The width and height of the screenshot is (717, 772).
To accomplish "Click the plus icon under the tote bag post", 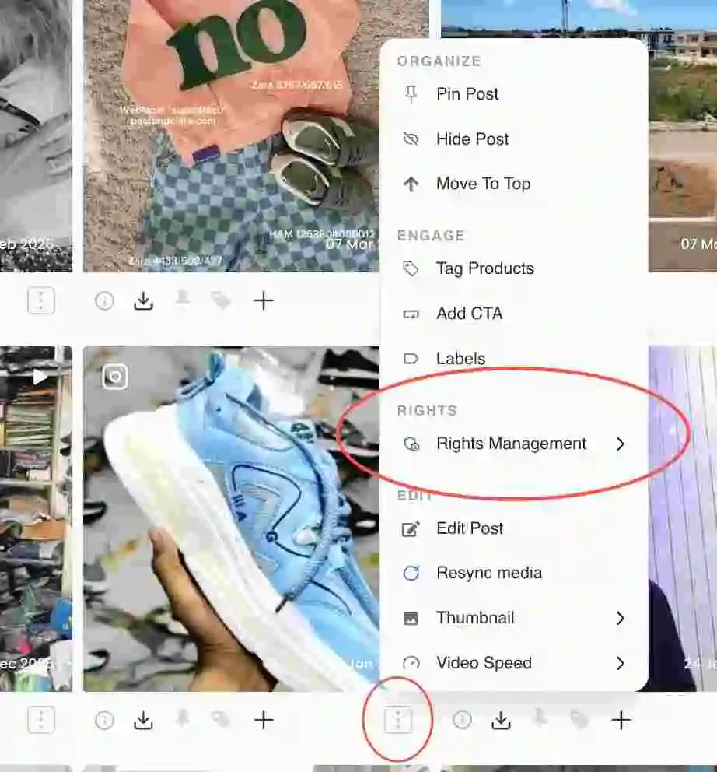I will point(264,300).
